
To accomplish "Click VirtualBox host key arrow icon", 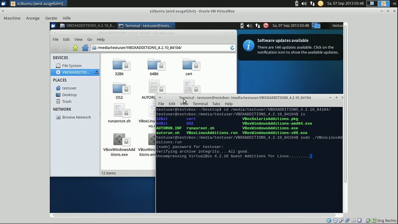I will point(374,221).
